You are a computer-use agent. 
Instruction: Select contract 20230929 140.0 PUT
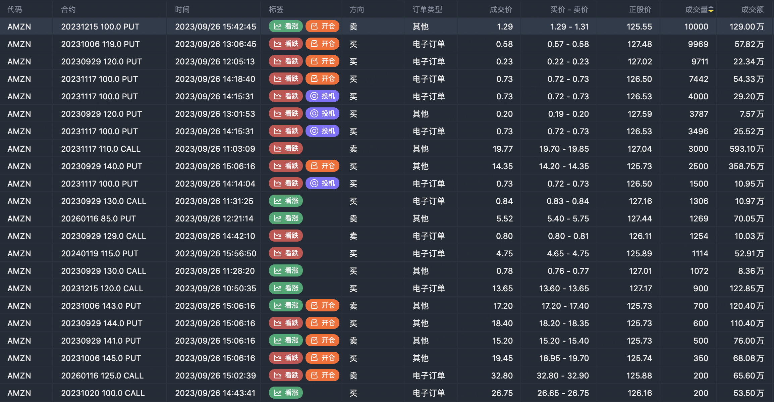[x=102, y=166]
